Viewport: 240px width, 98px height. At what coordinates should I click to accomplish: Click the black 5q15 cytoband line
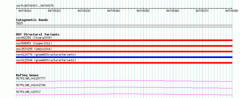(x=124, y=26)
